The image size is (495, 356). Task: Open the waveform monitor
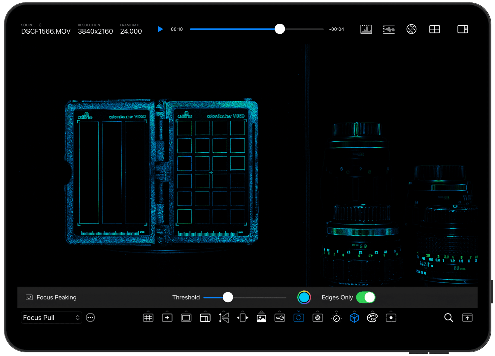(389, 29)
